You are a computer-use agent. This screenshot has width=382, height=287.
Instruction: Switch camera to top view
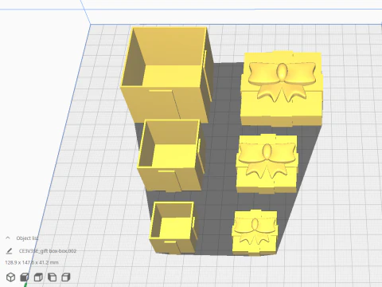click(38, 277)
